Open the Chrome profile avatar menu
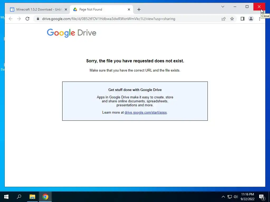Image resolution: width=270 pixels, height=202 pixels. 251,19
